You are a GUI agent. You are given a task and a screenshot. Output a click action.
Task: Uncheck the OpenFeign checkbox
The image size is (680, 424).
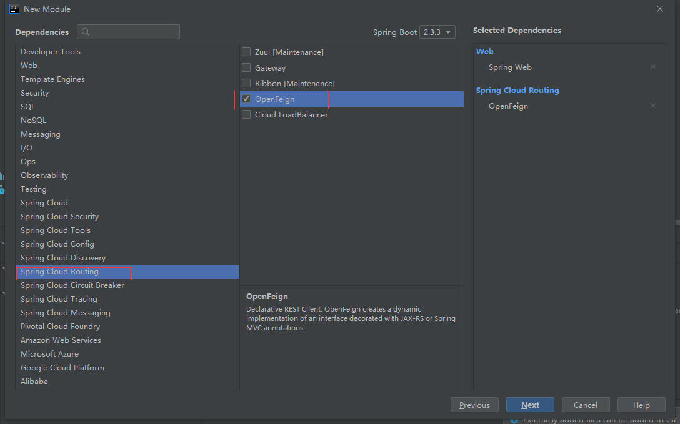(246, 99)
